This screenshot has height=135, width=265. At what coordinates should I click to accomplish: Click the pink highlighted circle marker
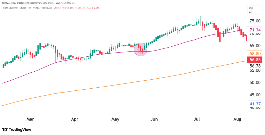point(141,49)
